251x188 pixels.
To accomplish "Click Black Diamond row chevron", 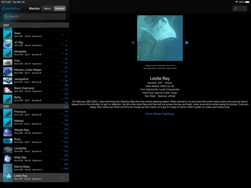I will (x=62, y=90).
